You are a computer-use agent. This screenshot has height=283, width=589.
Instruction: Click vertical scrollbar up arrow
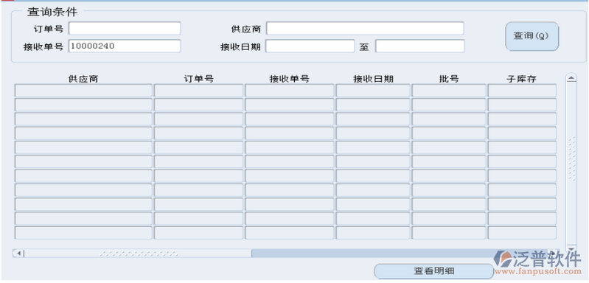click(x=571, y=78)
